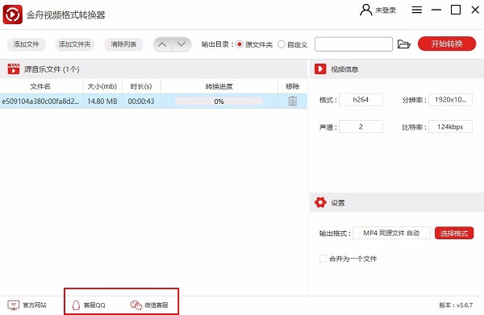Click the 文件名 column header

pos(40,86)
